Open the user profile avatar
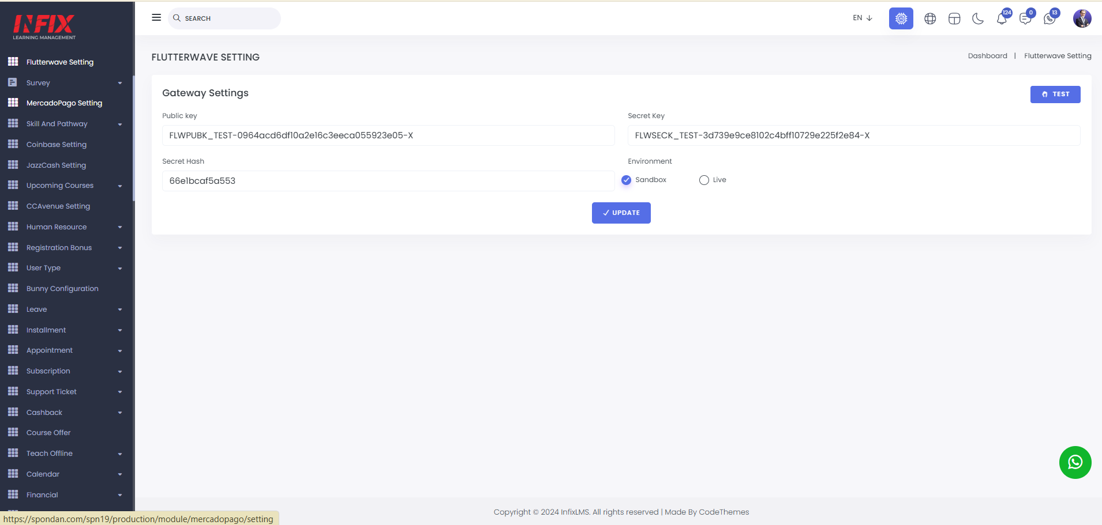The width and height of the screenshot is (1102, 525). click(1082, 18)
